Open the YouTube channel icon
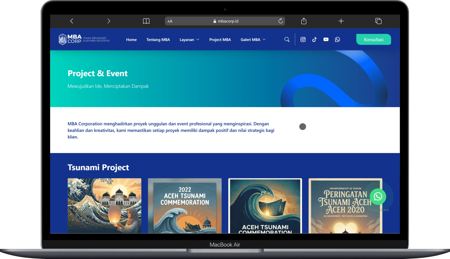Screen dimensions: 450x259 point(326,40)
